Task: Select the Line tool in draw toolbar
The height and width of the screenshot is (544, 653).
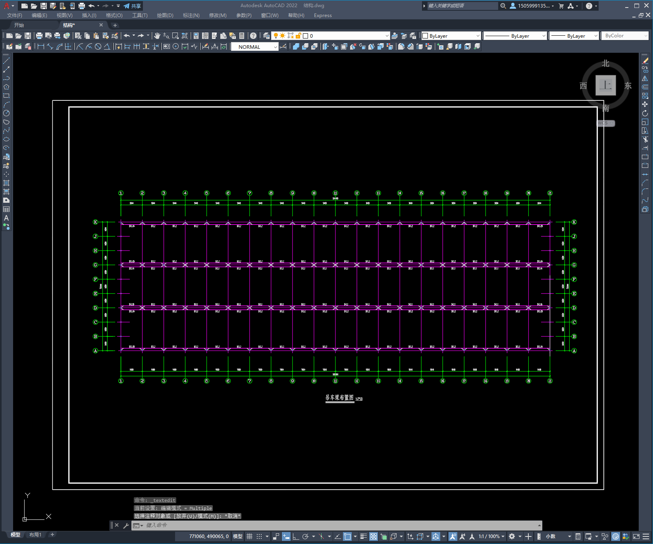Action: (6, 61)
